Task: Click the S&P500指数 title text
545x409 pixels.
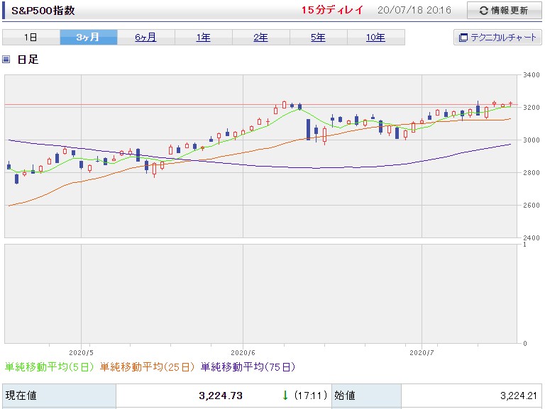Action: point(43,11)
